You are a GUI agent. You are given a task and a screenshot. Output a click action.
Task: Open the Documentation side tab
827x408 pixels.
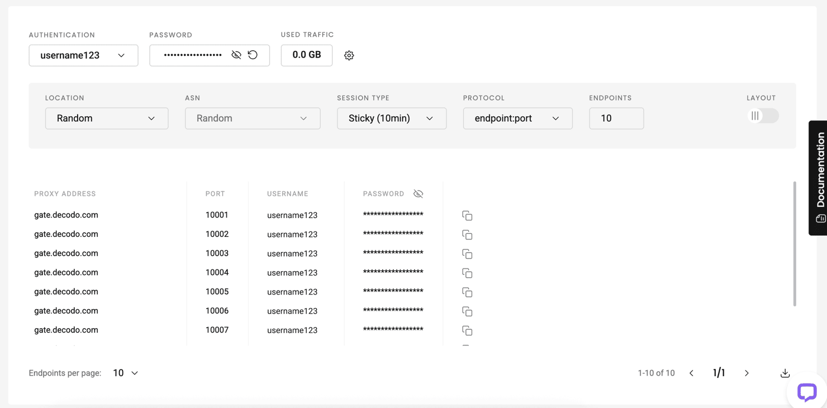819,178
